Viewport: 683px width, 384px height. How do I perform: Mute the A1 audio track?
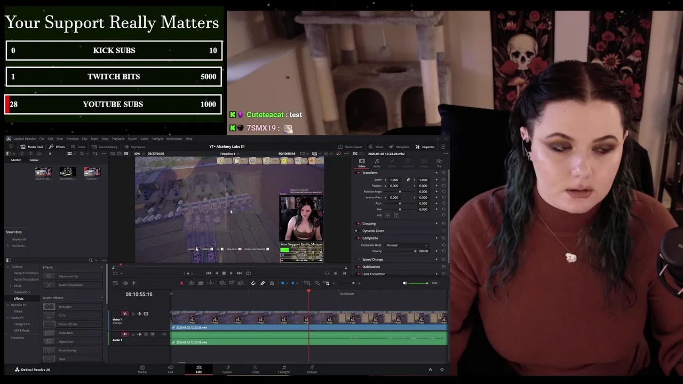152,334
